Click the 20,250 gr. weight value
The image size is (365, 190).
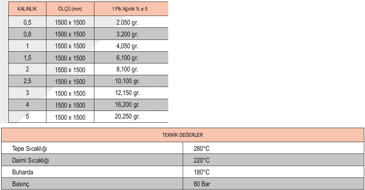tap(127, 117)
